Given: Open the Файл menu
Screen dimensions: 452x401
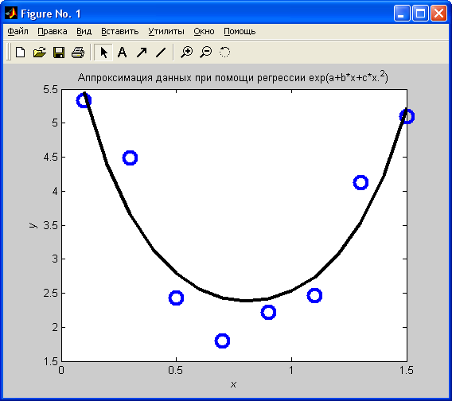Looking at the screenshot, I should (18, 31).
